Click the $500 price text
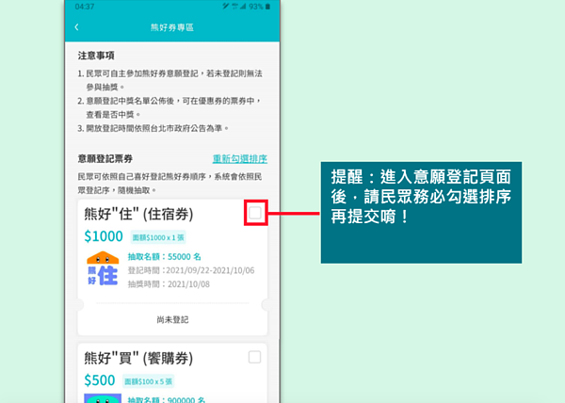This screenshot has width=565, height=403. point(100,380)
